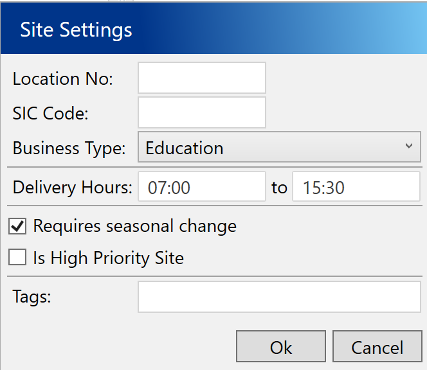427x370 pixels.
Task: Select the 15:30 delivery end time field
Action: point(356,188)
